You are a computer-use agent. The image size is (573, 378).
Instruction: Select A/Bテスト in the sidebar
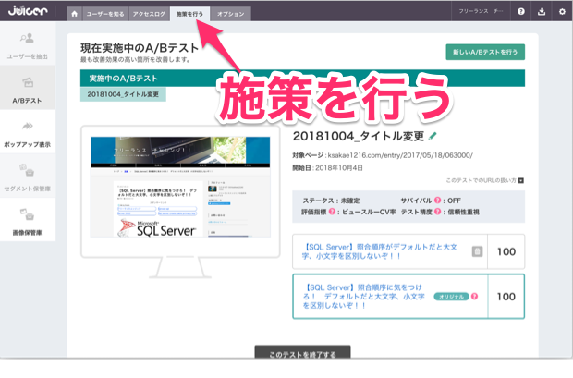[x=28, y=88]
